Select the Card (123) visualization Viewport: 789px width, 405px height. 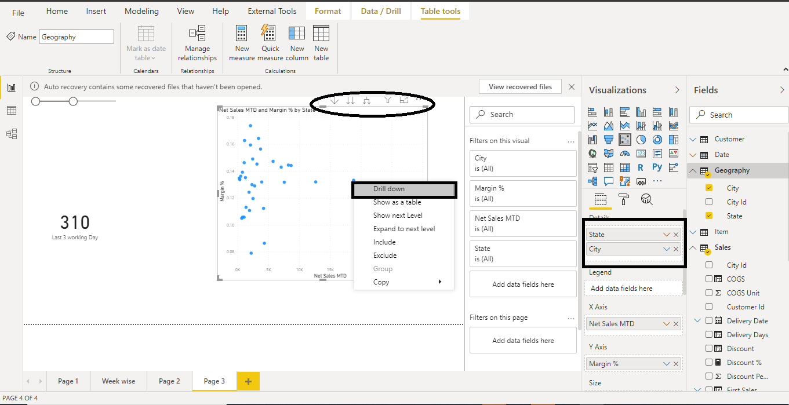click(641, 154)
